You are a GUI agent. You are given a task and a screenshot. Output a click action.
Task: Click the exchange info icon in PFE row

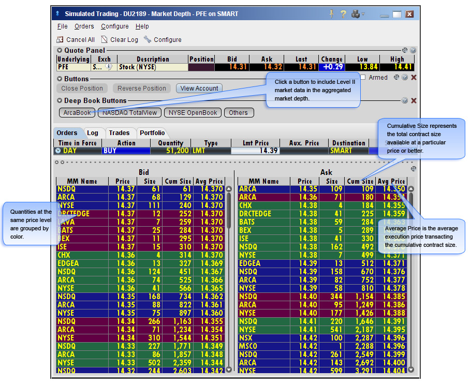(x=109, y=67)
